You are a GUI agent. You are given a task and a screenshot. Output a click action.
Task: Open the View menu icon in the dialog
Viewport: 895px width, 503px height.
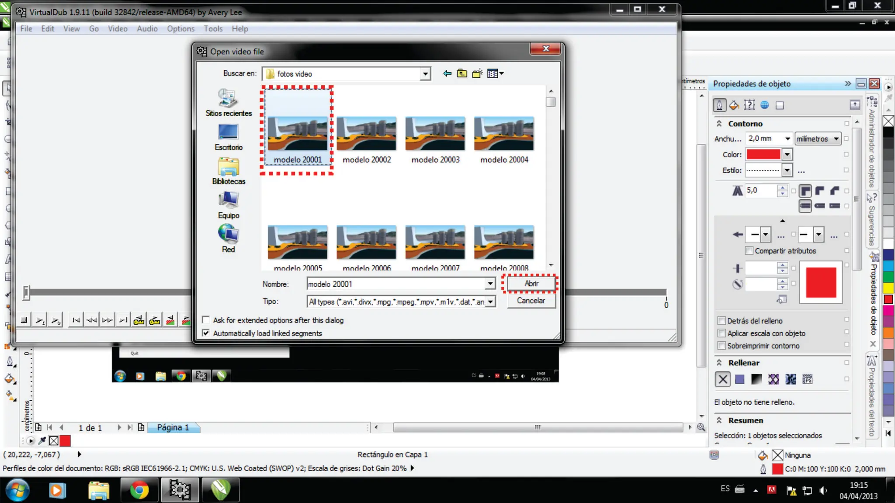point(495,73)
